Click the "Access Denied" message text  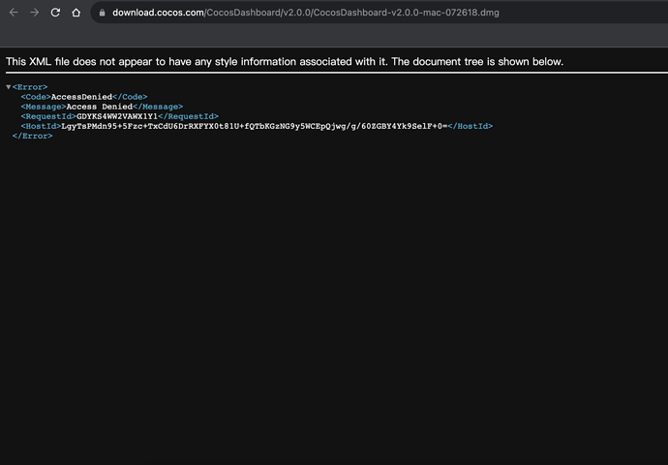(x=100, y=107)
